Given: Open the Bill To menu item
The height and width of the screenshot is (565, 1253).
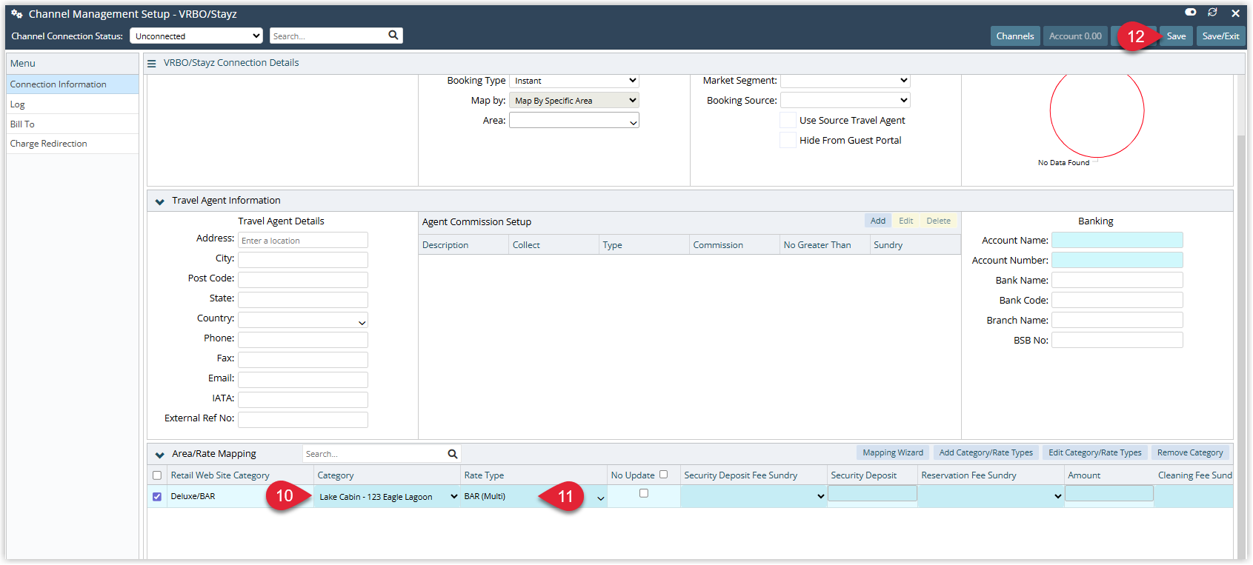Looking at the screenshot, I should coord(73,124).
